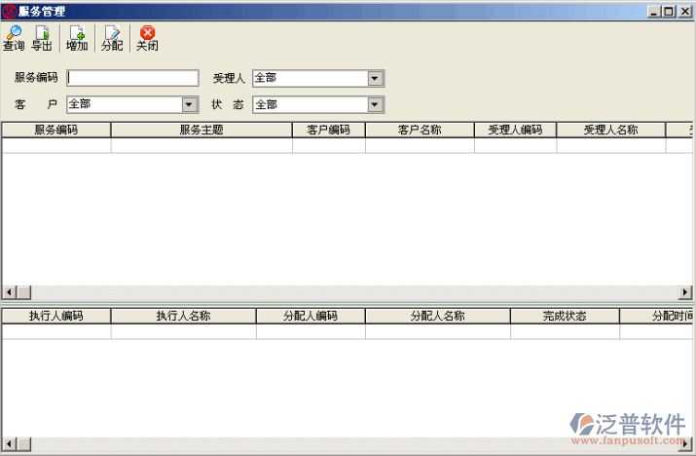Click the 完成状态 column header
The image size is (696, 456).
[565, 316]
